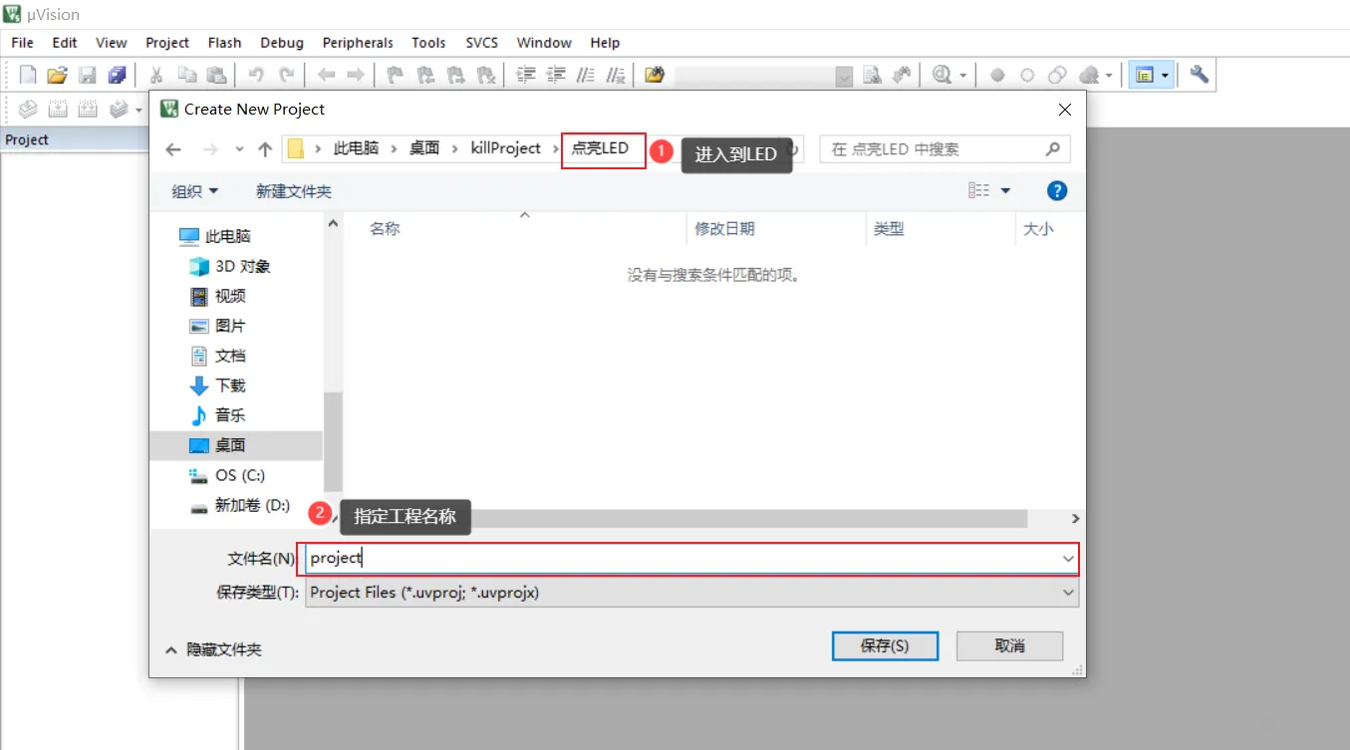Open the Configuration wrench settings
The width and height of the screenshot is (1350, 750).
(x=1199, y=74)
